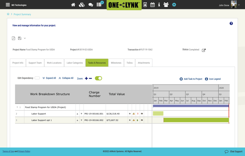Click total value $73,607.52
The width and height of the screenshot is (245, 156).
pos(113,120)
